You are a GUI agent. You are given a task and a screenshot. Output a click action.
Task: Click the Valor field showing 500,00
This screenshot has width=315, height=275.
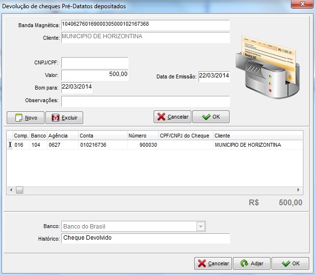[x=95, y=75]
